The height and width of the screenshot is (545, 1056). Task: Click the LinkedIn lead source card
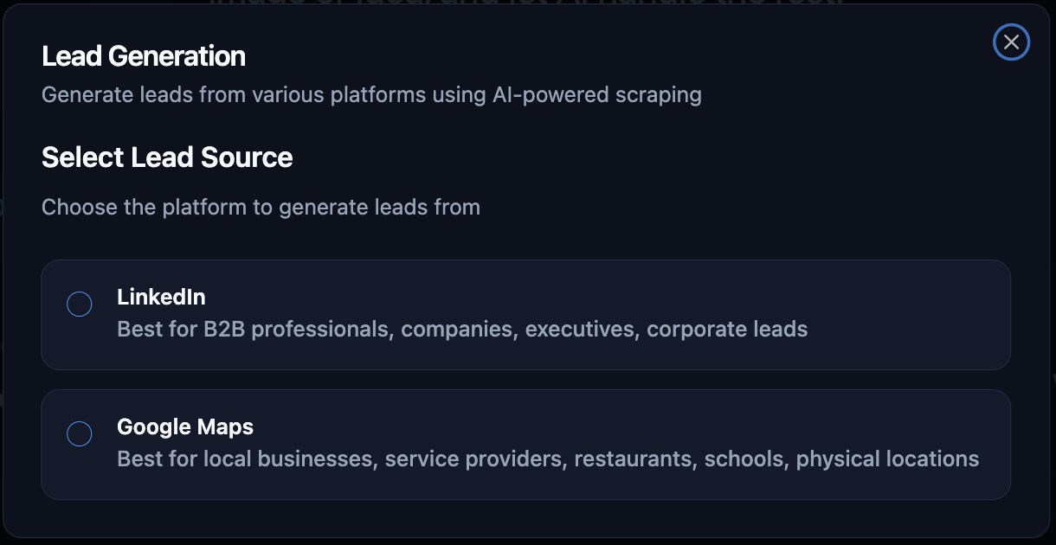[x=525, y=314]
